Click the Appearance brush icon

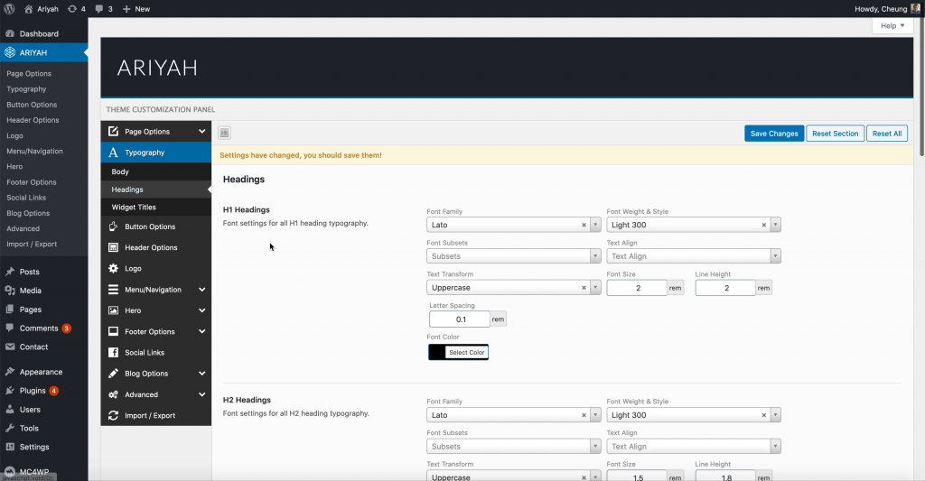coord(10,372)
